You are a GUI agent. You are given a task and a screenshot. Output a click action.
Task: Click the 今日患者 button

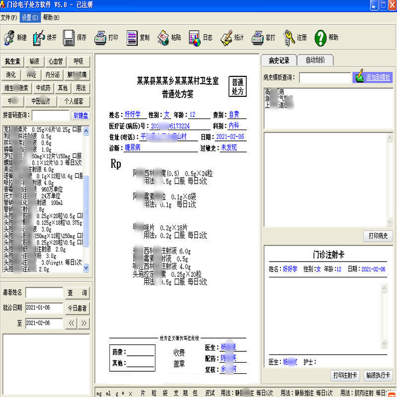(x=77, y=308)
